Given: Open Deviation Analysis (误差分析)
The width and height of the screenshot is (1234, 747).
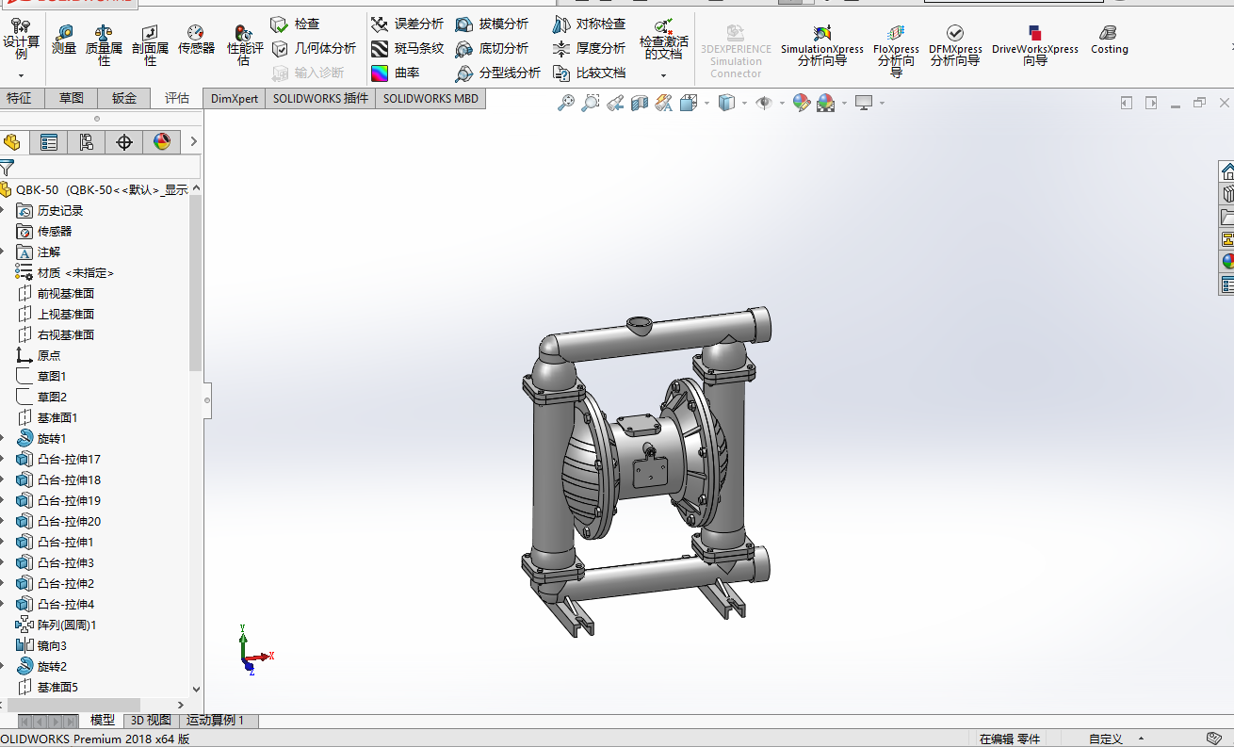Looking at the screenshot, I should click(407, 24).
